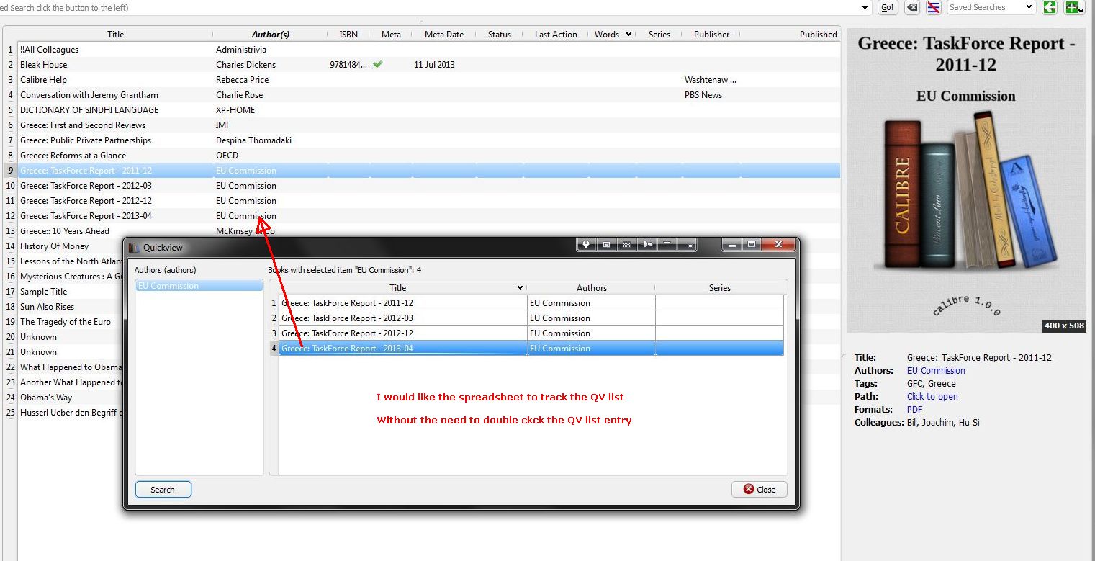Click the megaphone-shaped icon in Quickview title bar

point(649,245)
